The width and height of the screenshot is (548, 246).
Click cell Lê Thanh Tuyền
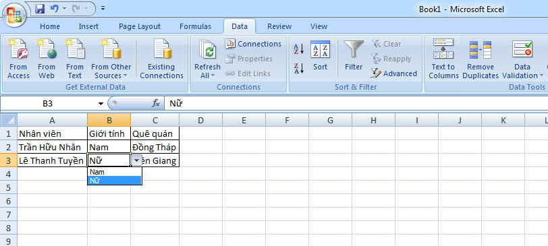(52, 160)
